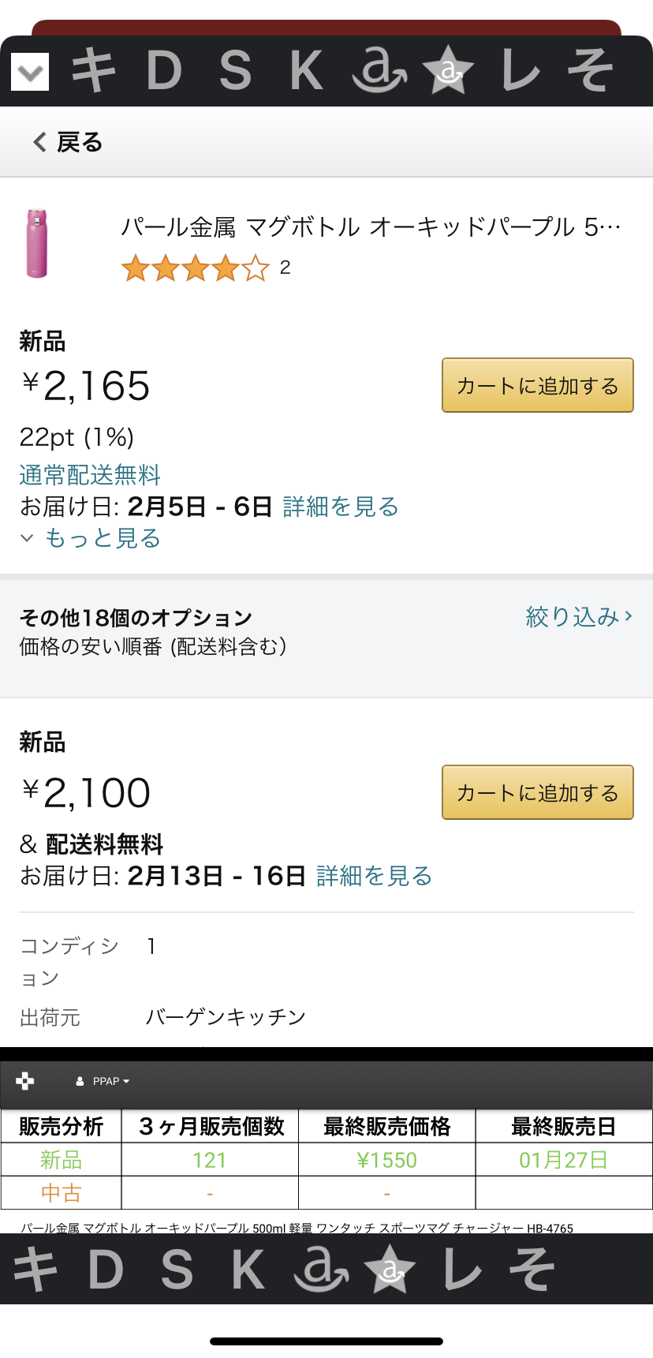
Task: Tap the pink bottle product thumbnail
Action: (x=37, y=243)
